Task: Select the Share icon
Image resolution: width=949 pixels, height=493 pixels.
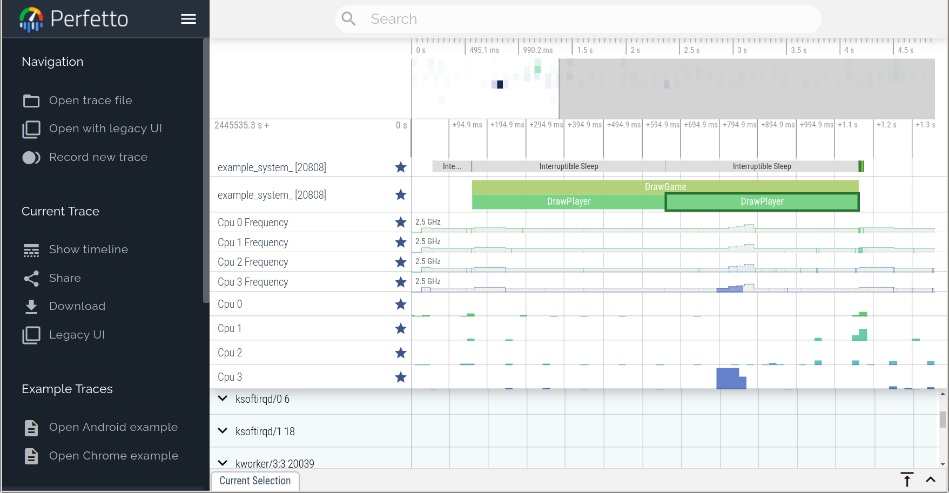Action: tap(31, 278)
